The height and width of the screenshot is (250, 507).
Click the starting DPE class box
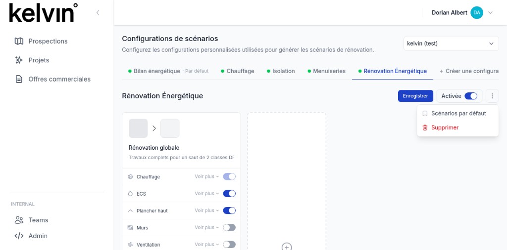coord(138,128)
